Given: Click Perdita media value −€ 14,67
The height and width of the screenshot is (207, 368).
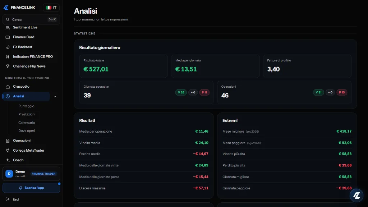Looking at the screenshot, I should 201,154.
